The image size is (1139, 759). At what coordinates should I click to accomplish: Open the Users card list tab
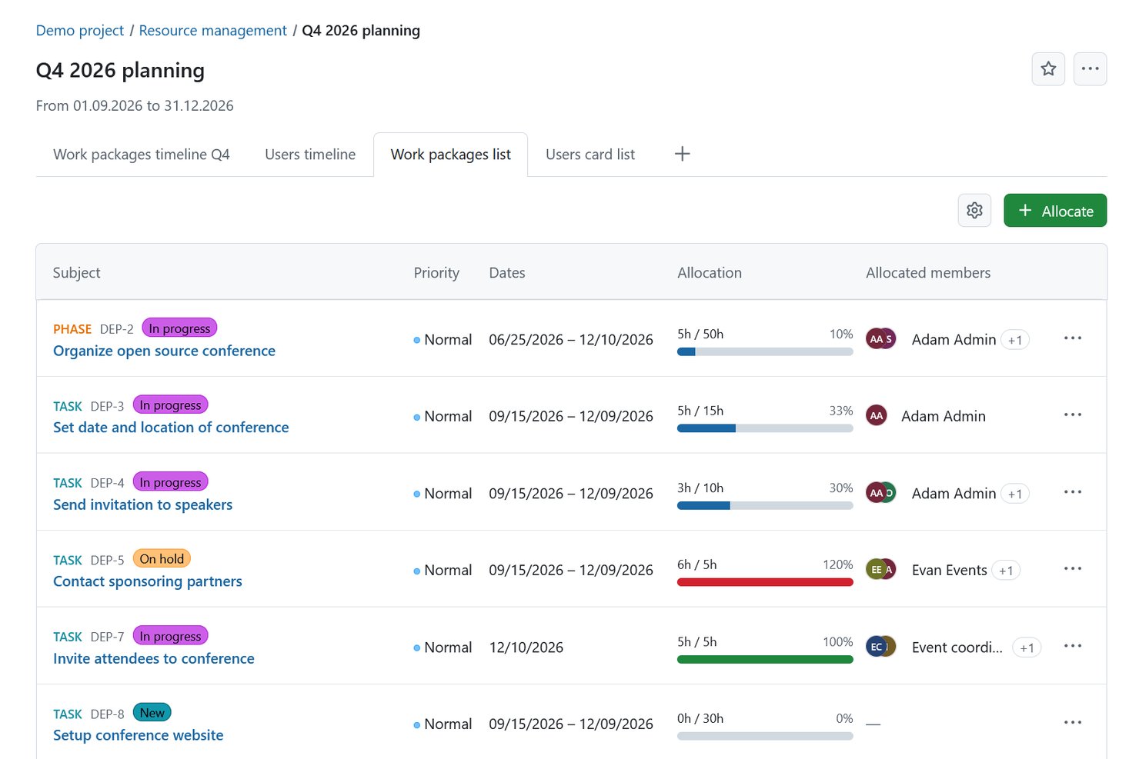pos(590,155)
